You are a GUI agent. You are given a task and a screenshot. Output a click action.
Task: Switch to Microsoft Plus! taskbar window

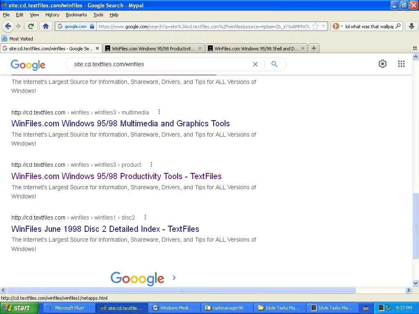point(68,308)
